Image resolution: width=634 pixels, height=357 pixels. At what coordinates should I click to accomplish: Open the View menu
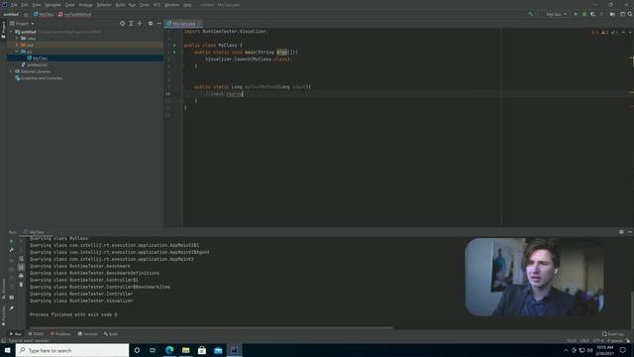coord(37,5)
